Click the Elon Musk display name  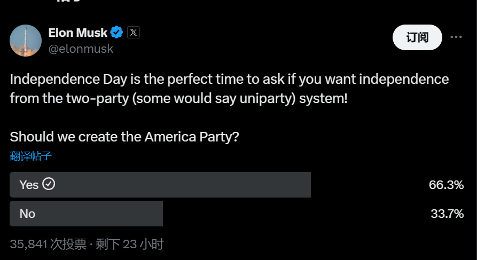[77, 33]
